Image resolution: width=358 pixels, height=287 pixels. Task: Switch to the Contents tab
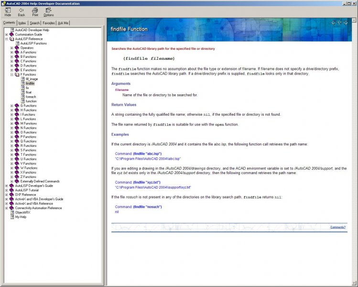pos(9,22)
